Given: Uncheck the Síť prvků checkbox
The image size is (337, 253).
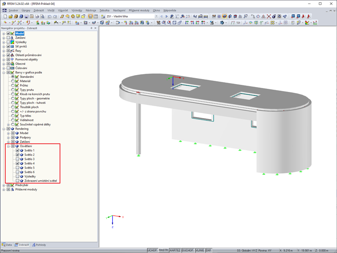Looking at the screenshot, I should (x=8, y=46).
